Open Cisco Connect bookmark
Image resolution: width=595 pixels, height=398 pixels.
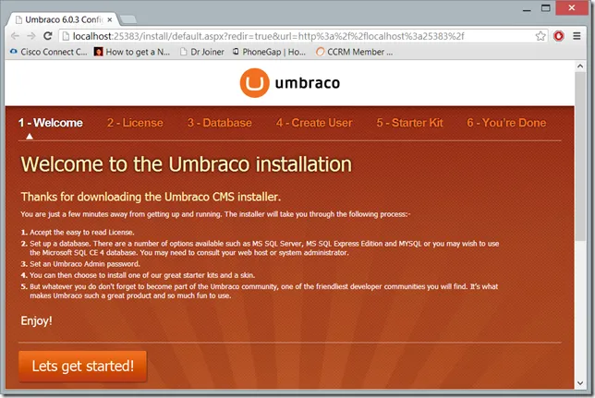pos(49,52)
